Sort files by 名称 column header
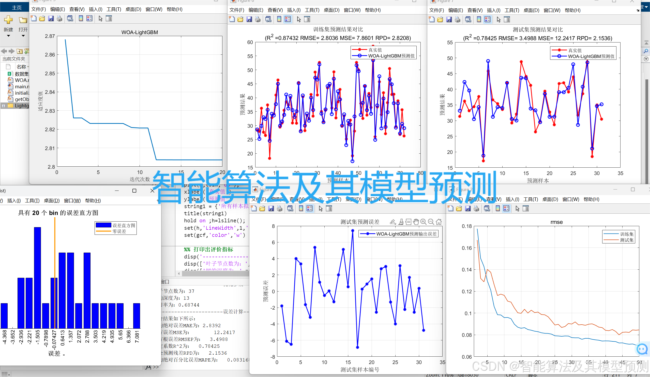Screen dimensions: 650x377 click(21, 67)
